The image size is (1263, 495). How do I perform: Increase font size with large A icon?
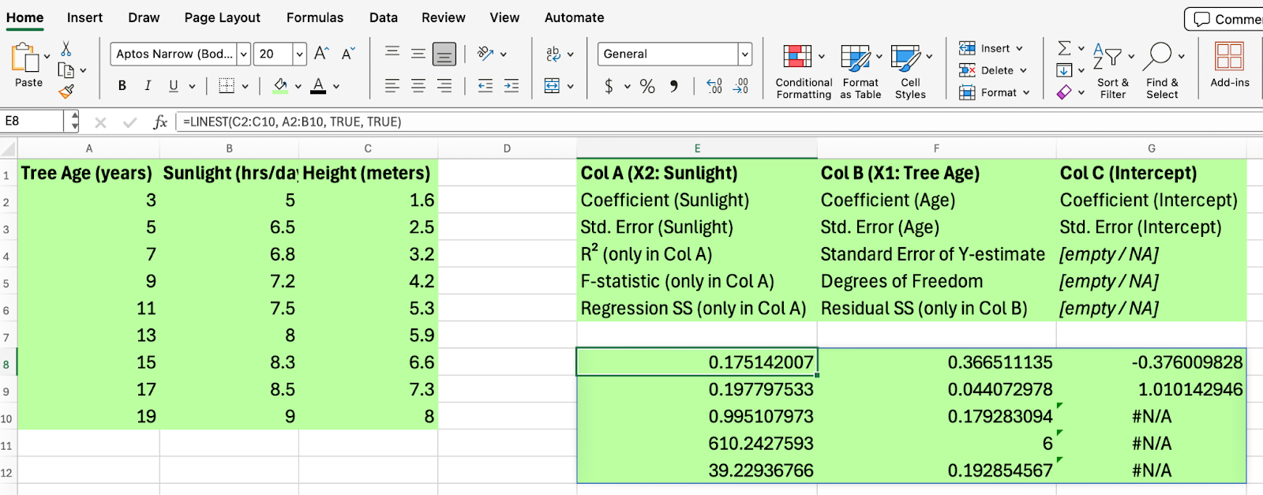click(321, 54)
